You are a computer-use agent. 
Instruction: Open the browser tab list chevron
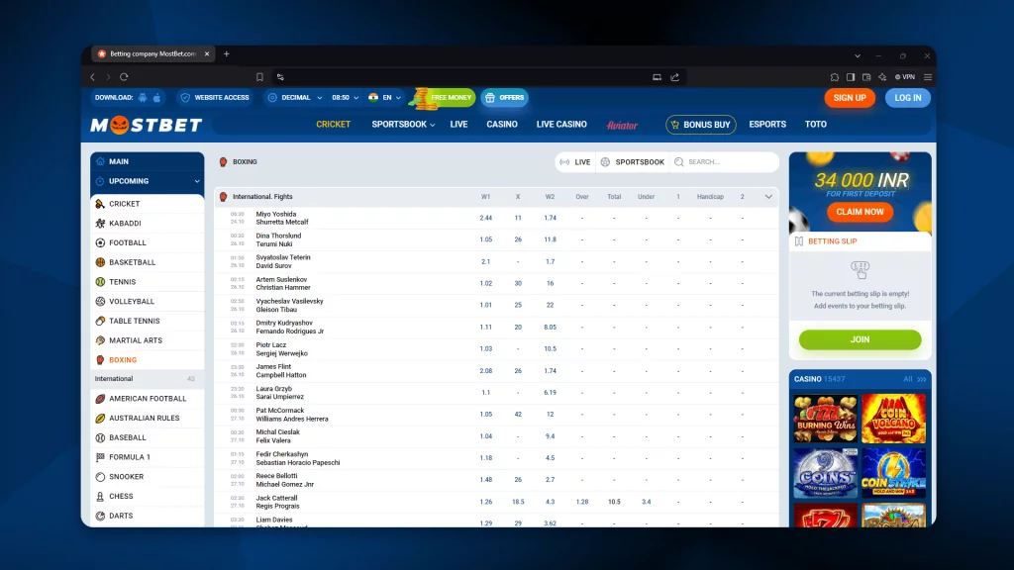pos(858,55)
